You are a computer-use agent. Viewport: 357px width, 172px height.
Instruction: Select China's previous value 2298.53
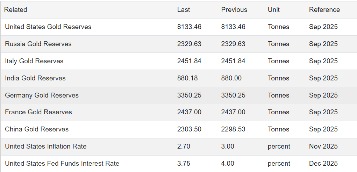pyautogui.click(x=233, y=129)
